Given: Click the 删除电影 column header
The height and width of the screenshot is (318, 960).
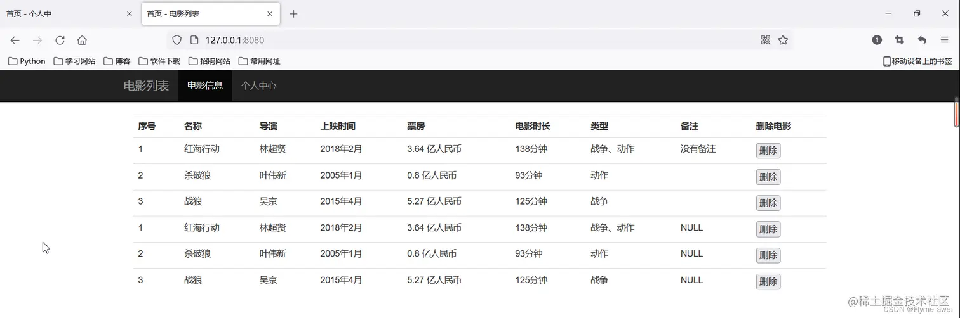Looking at the screenshot, I should tap(773, 126).
